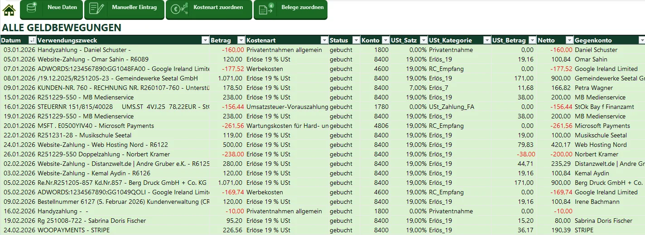Click the 'R251231-28 - Musikschule Seetal' cell
Viewport: 645px width, 235px height.
point(123,135)
